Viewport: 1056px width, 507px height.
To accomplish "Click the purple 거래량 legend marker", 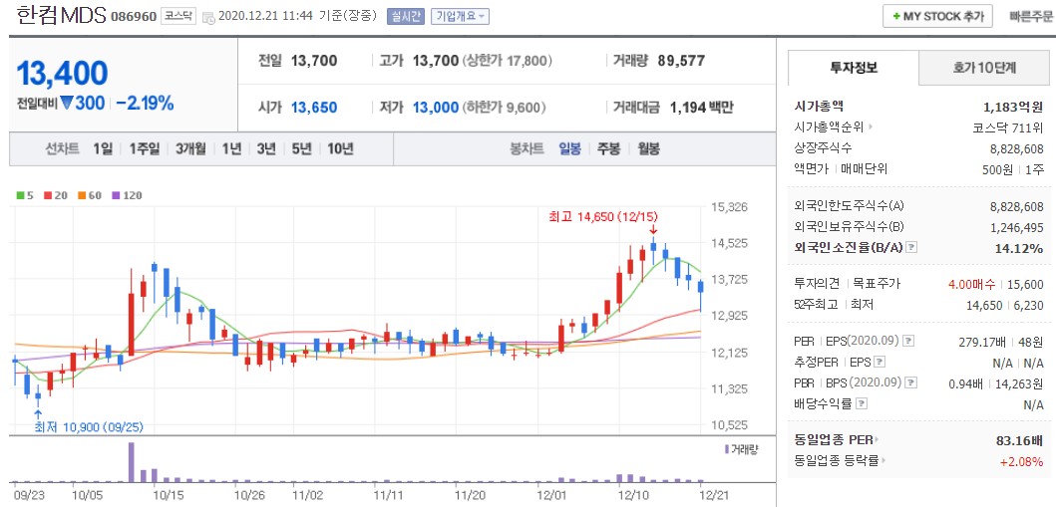I will pyautogui.click(x=727, y=449).
